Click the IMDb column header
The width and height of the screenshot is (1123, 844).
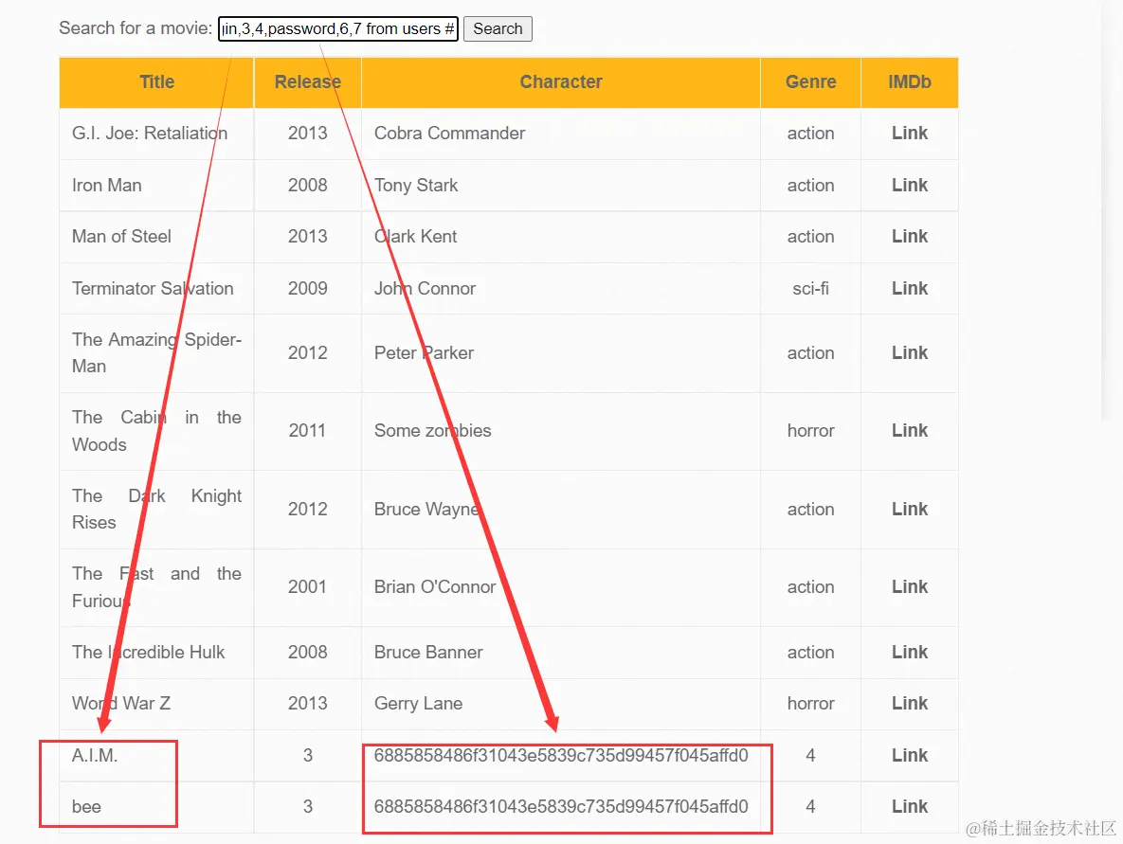click(x=910, y=82)
